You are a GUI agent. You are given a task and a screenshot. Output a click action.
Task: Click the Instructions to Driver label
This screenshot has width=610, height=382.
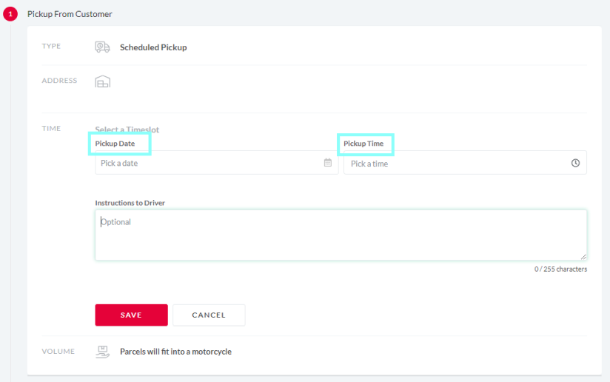[x=130, y=203]
